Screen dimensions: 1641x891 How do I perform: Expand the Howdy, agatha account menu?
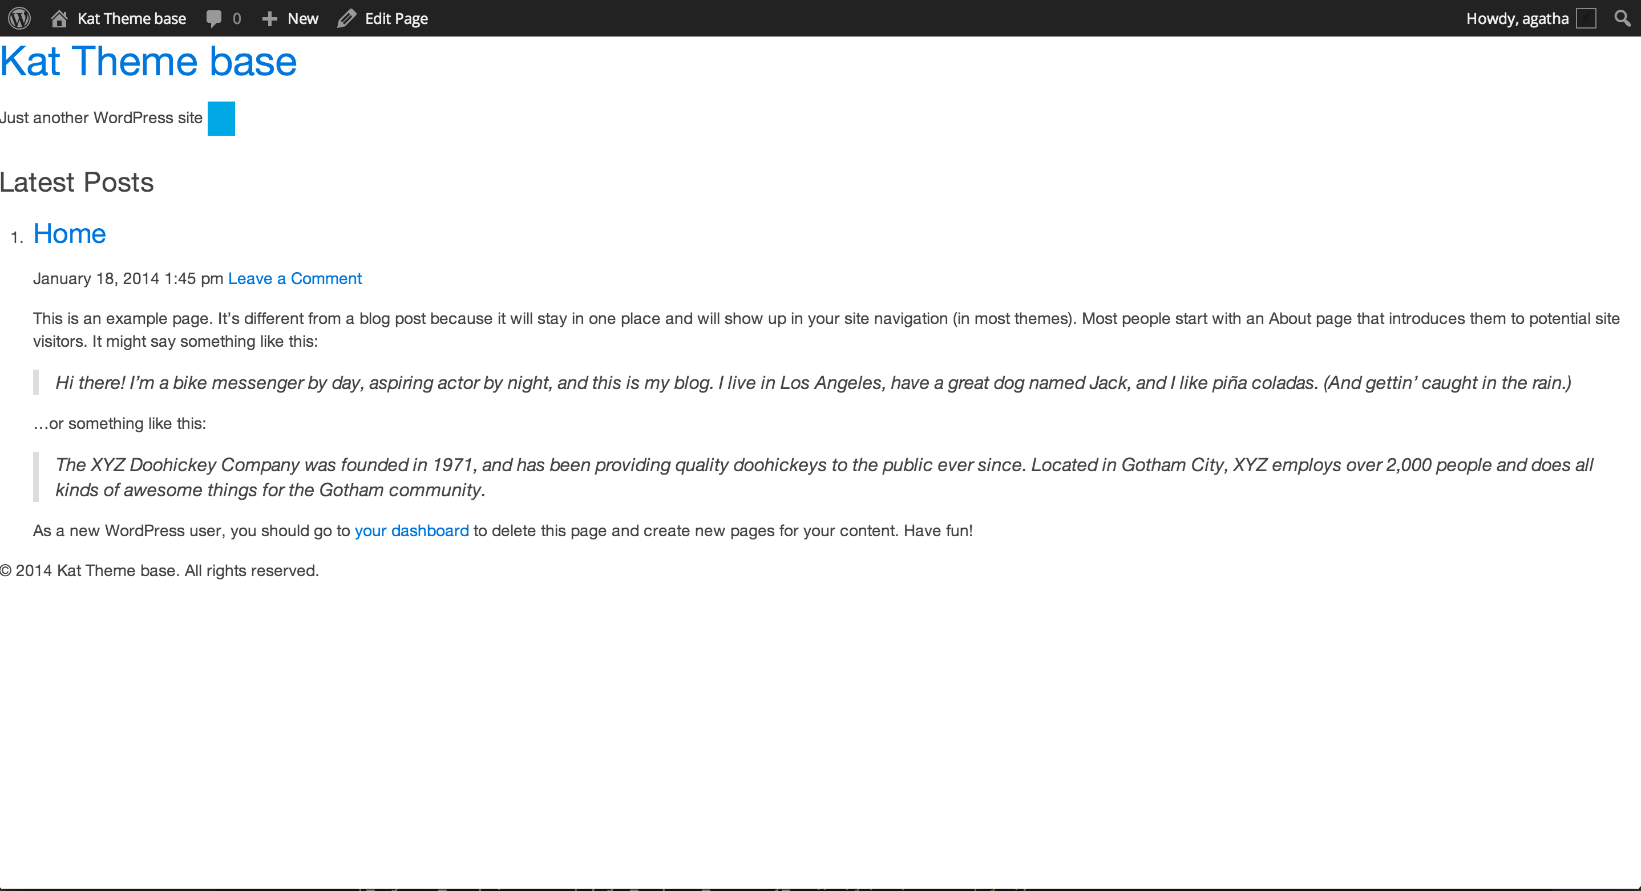[1516, 18]
